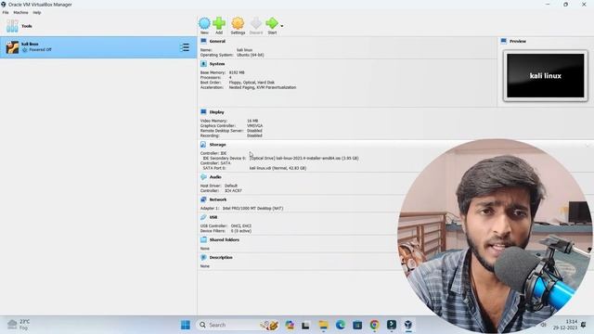The image size is (594, 334).
Task: Click the Discard toolbar icon
Action: tap(256, 26)
